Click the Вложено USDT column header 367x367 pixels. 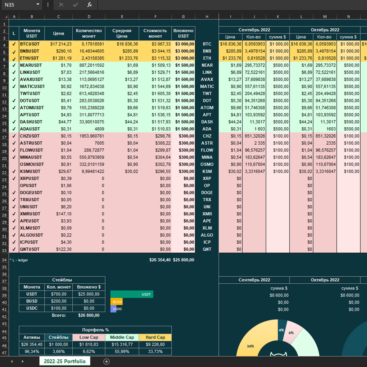183,33
